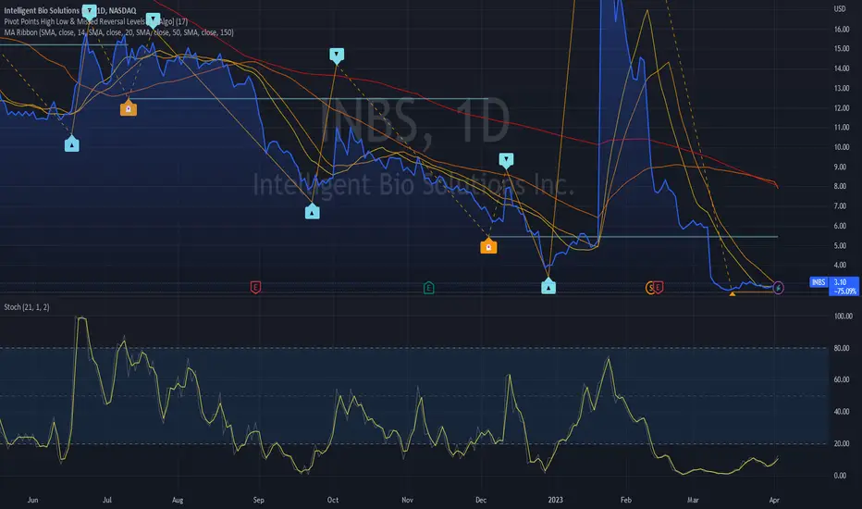Click the small orange triangle marker in March
This screenshot has width=862, height=509.
click(733, 294)
